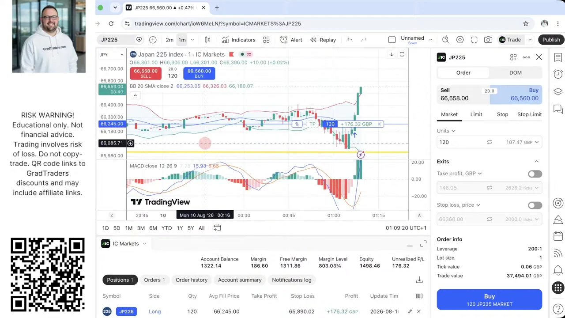Create a new Alert

[291, 40]
